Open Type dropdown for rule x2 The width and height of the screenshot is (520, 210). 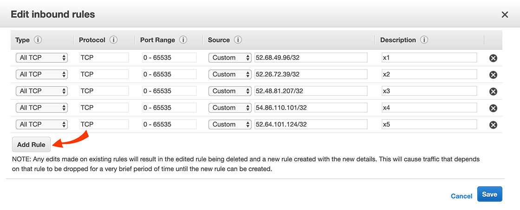tap(42, 74)
